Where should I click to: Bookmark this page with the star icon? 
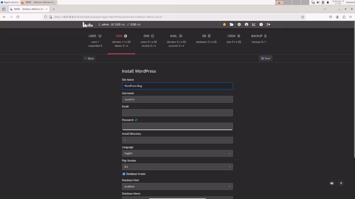(x=303, y=17)
